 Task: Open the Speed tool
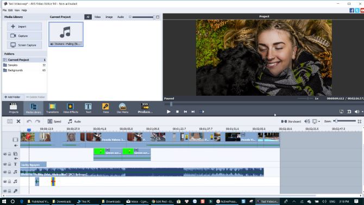point(54,121)
